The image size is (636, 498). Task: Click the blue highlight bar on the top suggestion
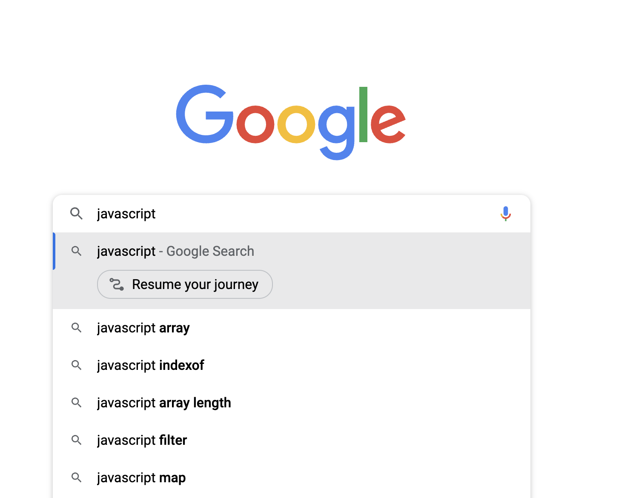54,251
